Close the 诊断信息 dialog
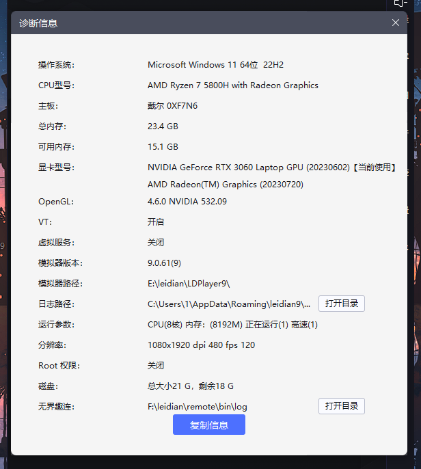421x469 pixels. coord(396,23)
